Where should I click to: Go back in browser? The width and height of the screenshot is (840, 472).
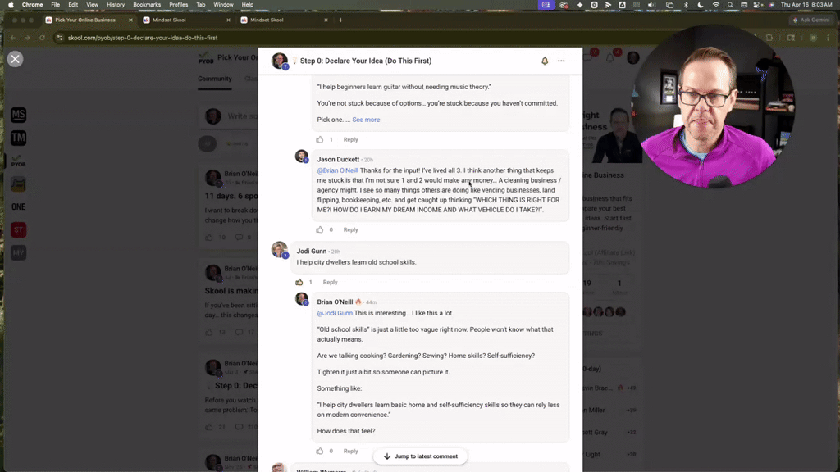[x=13, y=38]
